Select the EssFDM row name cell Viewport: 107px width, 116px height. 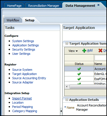(100, 79)
